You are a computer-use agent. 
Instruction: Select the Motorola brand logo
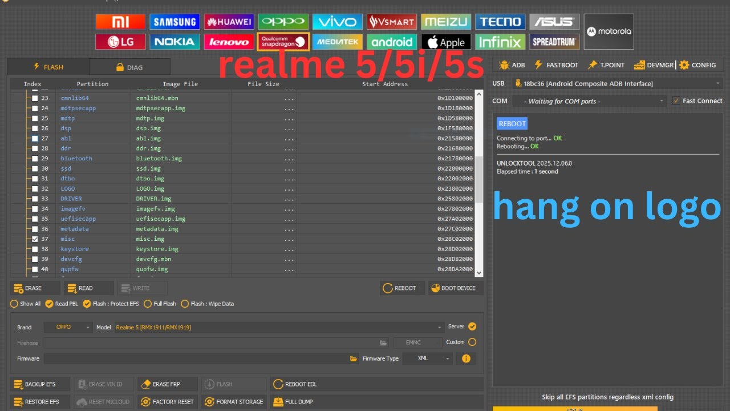609,31
